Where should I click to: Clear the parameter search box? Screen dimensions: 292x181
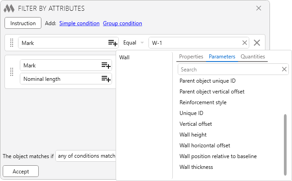[x=284, y=69]
